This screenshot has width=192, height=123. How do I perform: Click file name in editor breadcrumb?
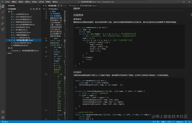[52, 9]
